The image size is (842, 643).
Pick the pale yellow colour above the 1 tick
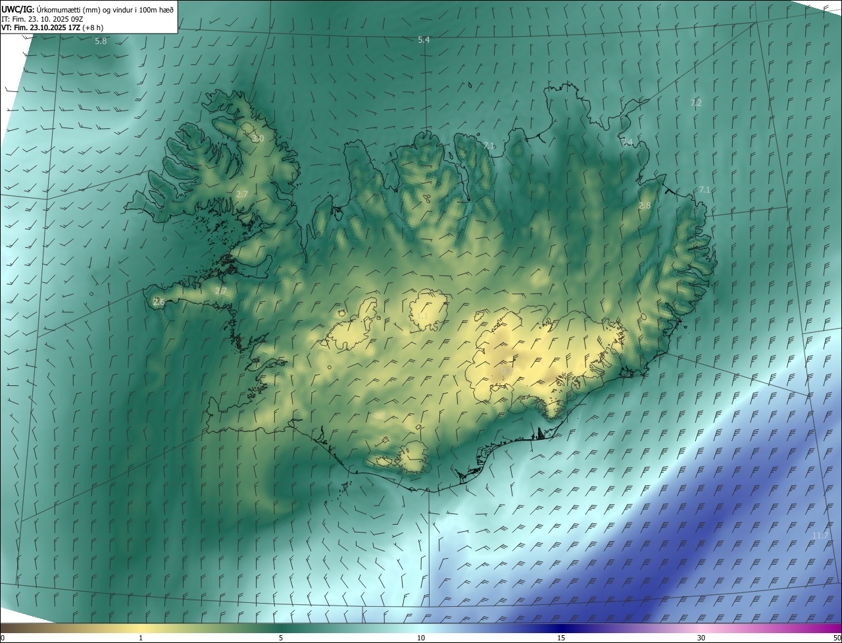click(x=141, y=628)
